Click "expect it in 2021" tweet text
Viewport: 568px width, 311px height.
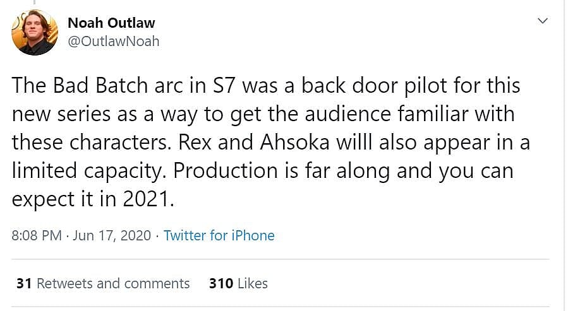pyautogui.click(x=90, y=199)
